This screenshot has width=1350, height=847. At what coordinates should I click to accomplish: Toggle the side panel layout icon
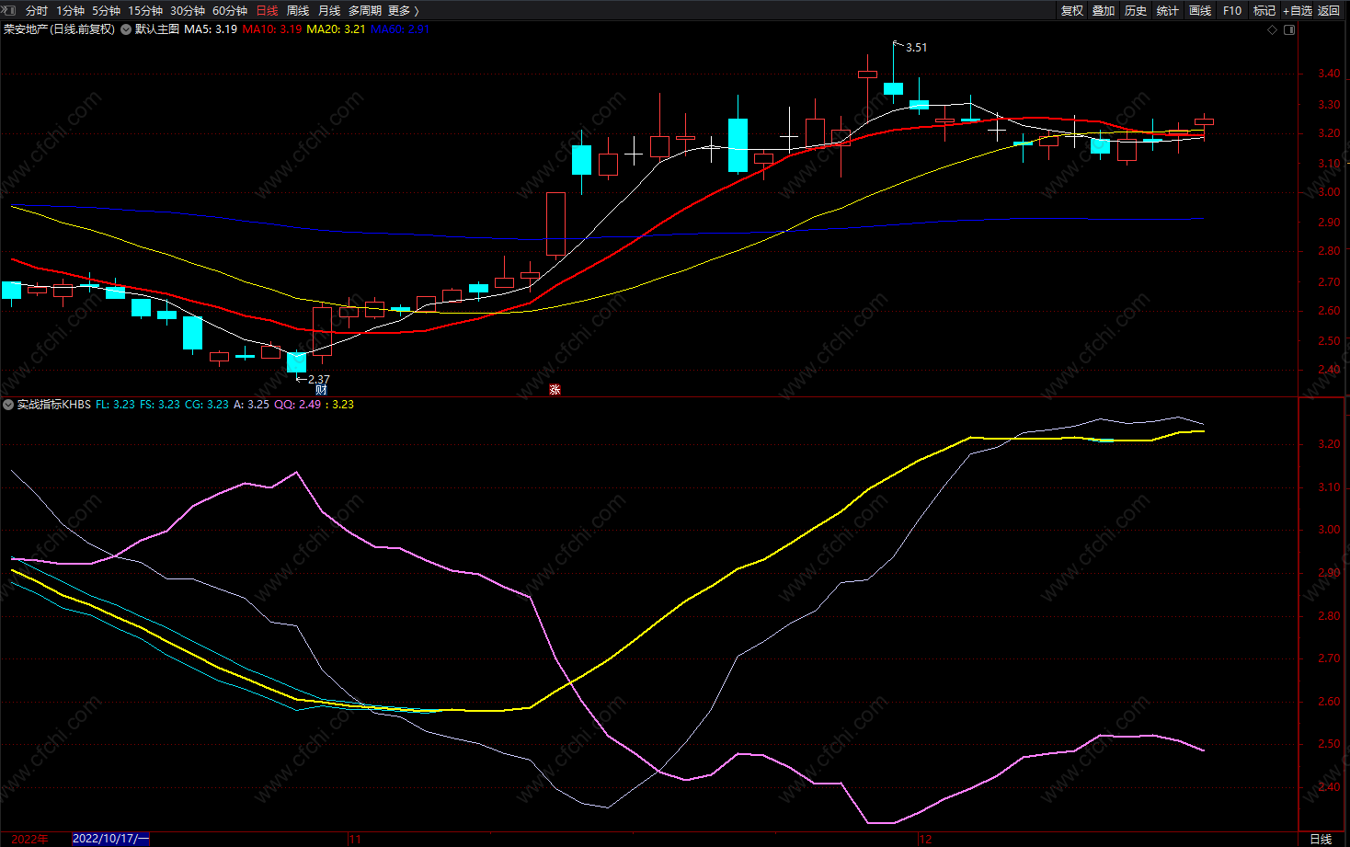click(x=1289, y=29)
